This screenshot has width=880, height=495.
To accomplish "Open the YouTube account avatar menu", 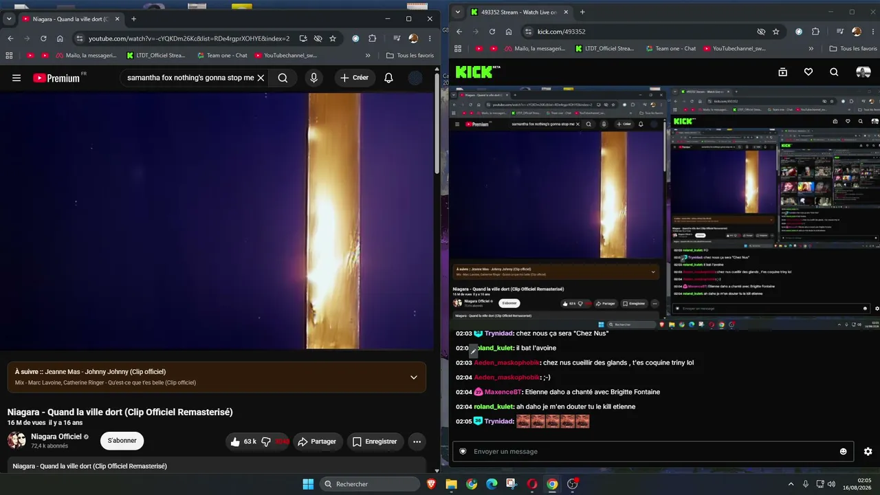I will point(415,78).
